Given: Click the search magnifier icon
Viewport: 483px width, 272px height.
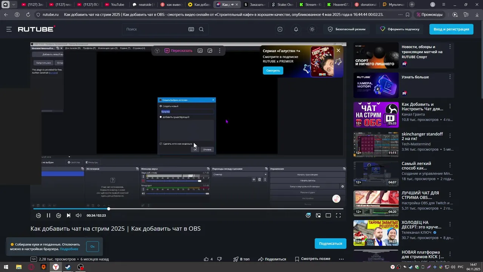Looking at the screenshot, I should (x=201, y=29).
